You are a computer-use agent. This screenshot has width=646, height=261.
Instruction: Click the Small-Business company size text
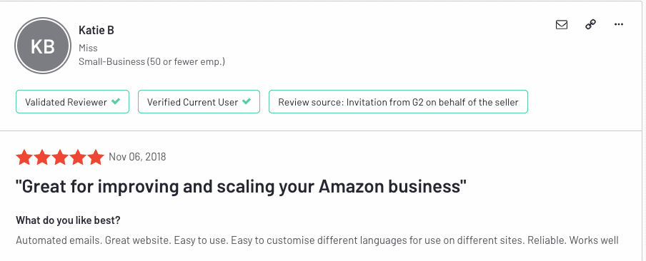pyautogui.click(x=151, y=62)
